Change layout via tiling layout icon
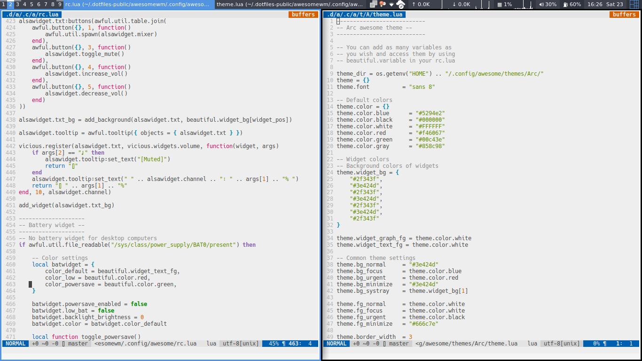Image resolution: width=642 pixels, height=361 pixels. click(x=634, y=4)
